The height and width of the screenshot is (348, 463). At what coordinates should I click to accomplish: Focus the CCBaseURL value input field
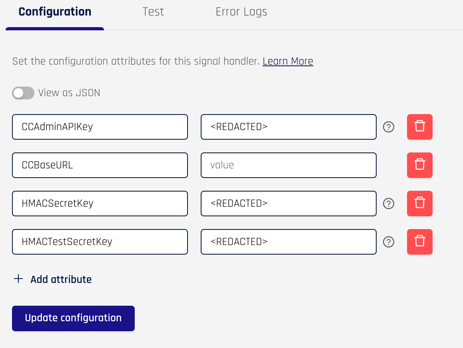point(288,165)
